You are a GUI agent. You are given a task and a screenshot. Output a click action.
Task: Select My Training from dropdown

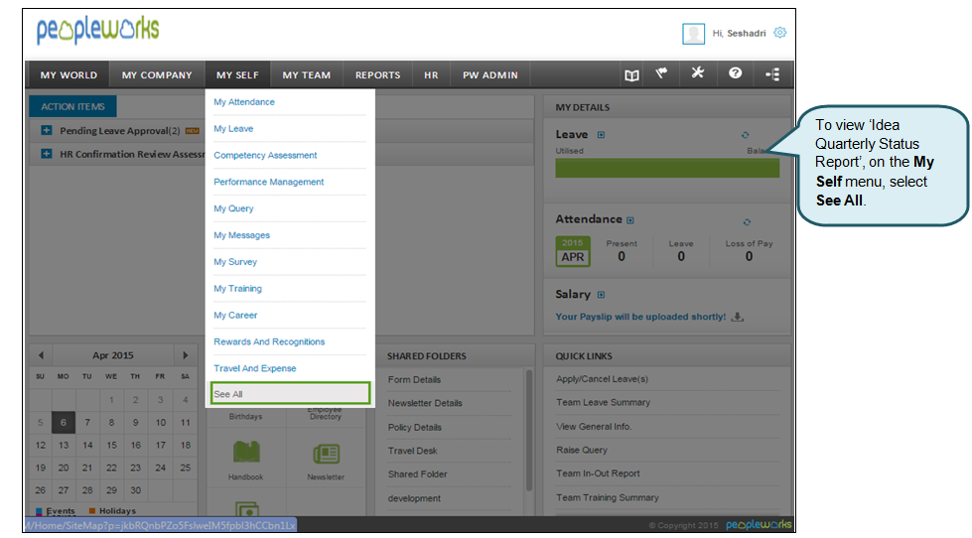[x=238, y=288]
